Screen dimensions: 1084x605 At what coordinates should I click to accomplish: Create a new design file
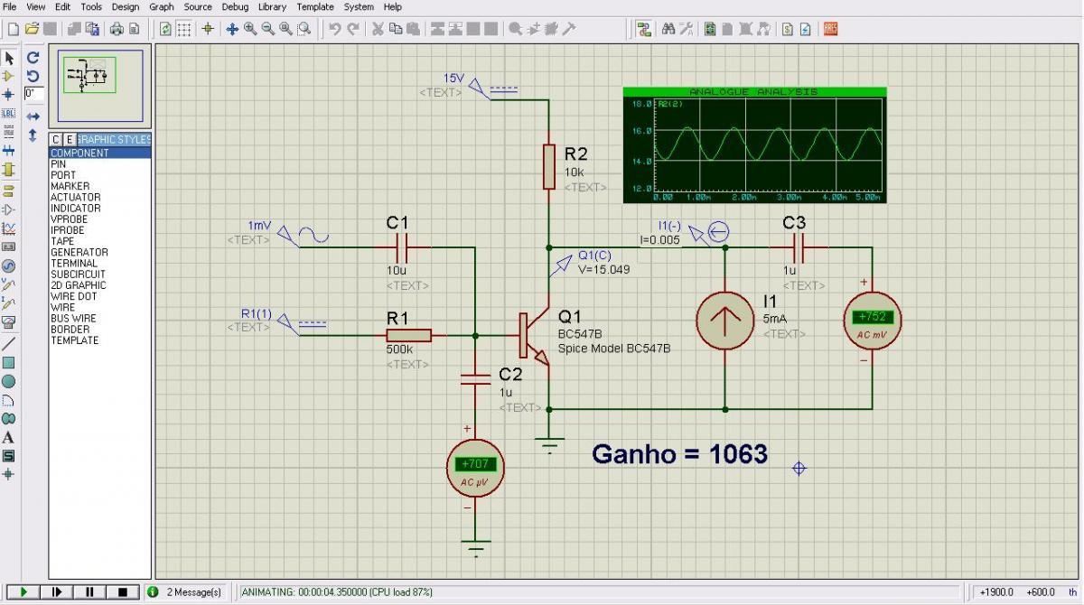point(13,29)
